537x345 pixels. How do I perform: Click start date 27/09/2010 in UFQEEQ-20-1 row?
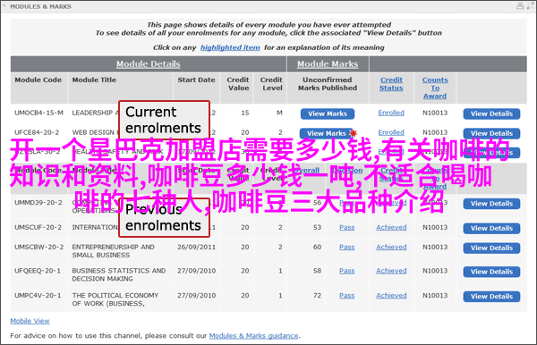196,271
